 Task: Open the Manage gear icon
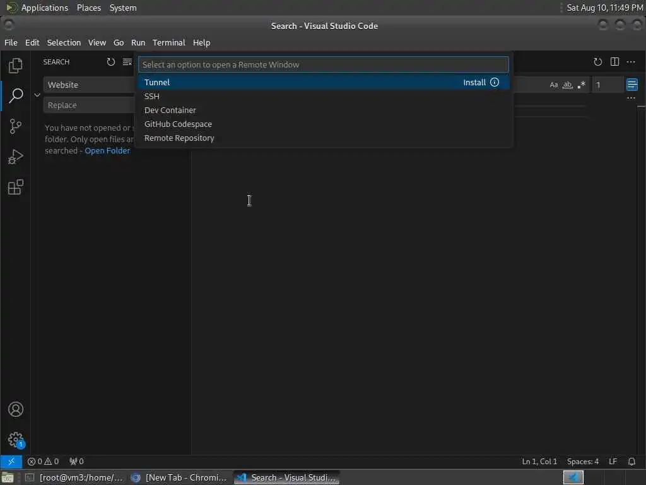click(x=16, y=440)
